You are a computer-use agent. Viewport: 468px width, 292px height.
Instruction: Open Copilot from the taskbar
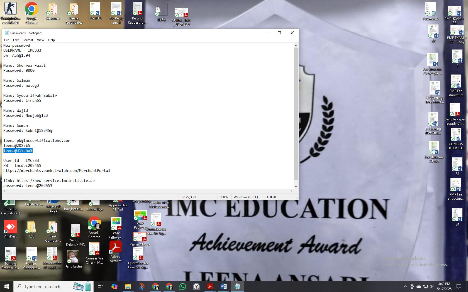point(114,286)
